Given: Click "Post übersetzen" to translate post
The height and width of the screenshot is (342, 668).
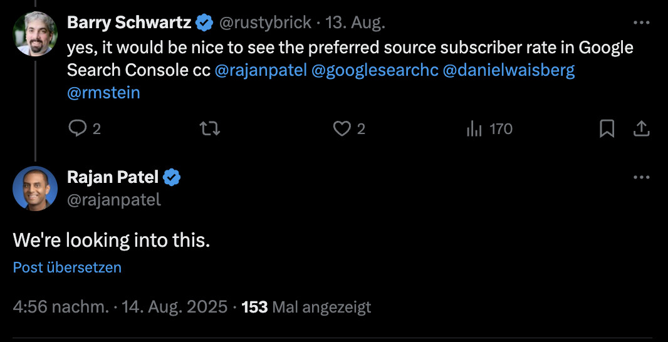Looking at the screenshot, I should click(x=67, y=267).
